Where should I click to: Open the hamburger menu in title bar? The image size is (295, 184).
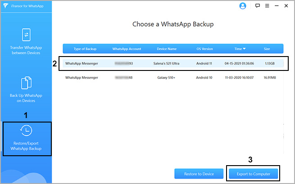267,6
